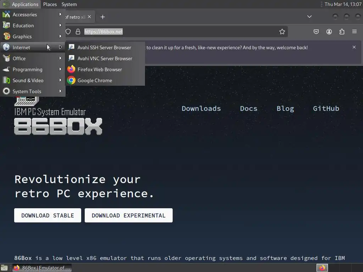The image size is (363, 272).
Task: Open the Blog link on 86Box site
Action: 285,108
